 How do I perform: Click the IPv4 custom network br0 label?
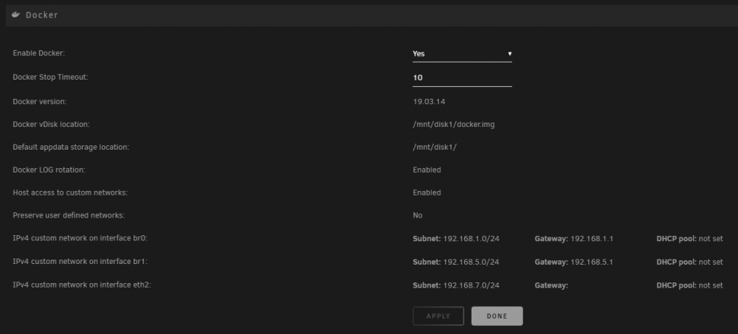coord(80,238)
